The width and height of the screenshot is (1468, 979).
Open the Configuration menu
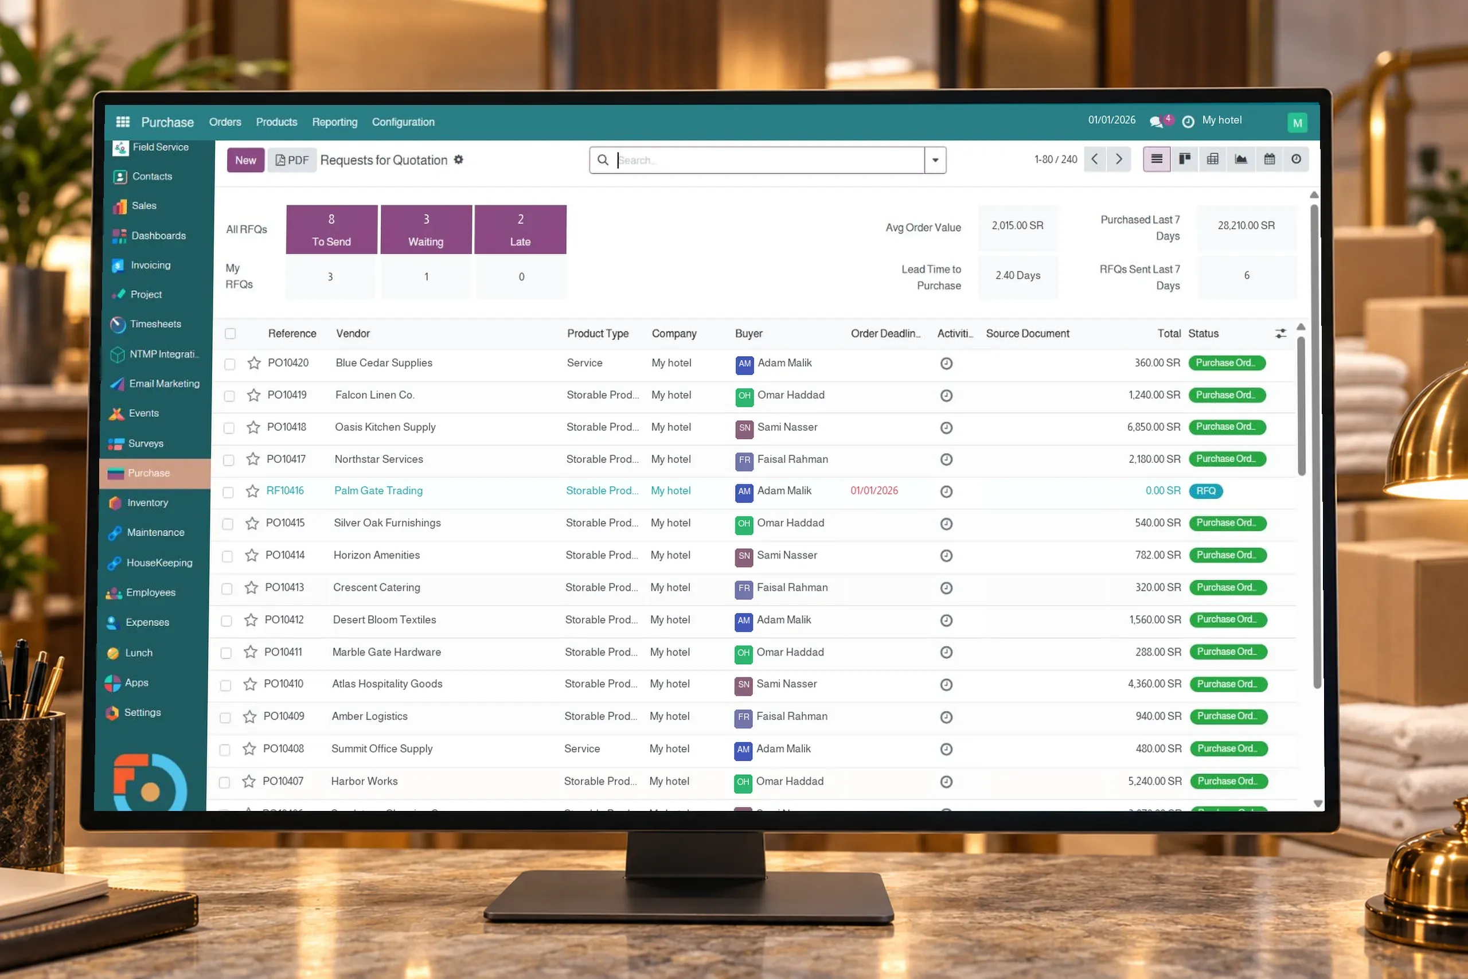pyautogui.click(x=403, y=122)
